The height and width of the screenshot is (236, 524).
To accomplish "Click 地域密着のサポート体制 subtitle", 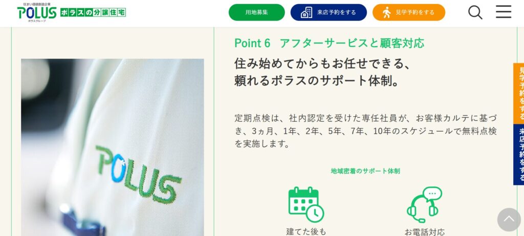I will 365,171.
